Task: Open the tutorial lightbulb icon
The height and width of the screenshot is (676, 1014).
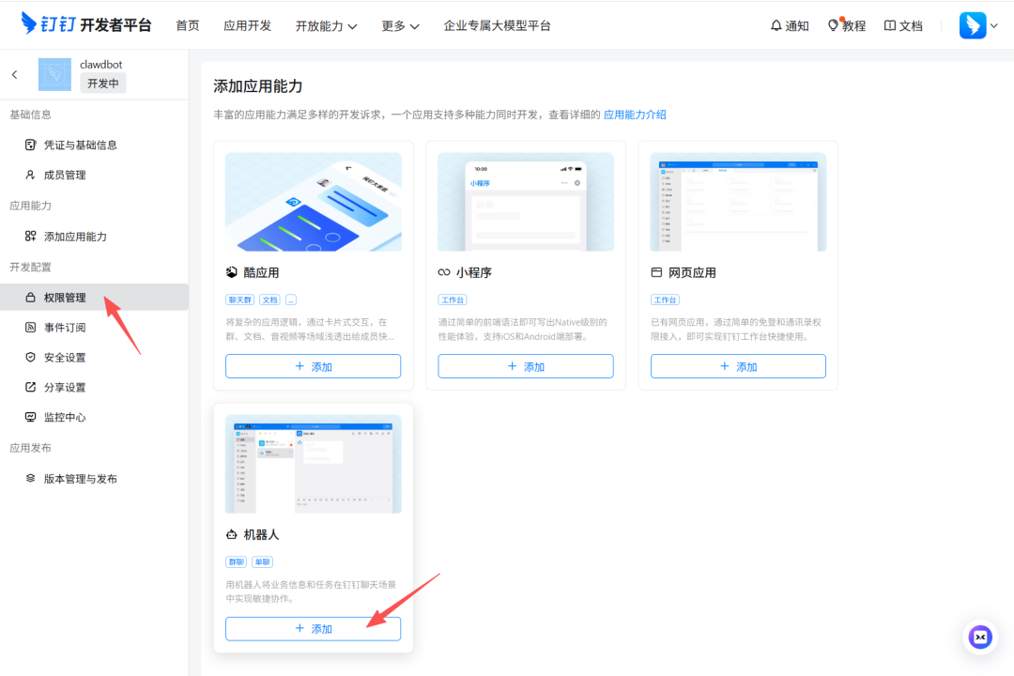Action: click(x=833, y=25)
